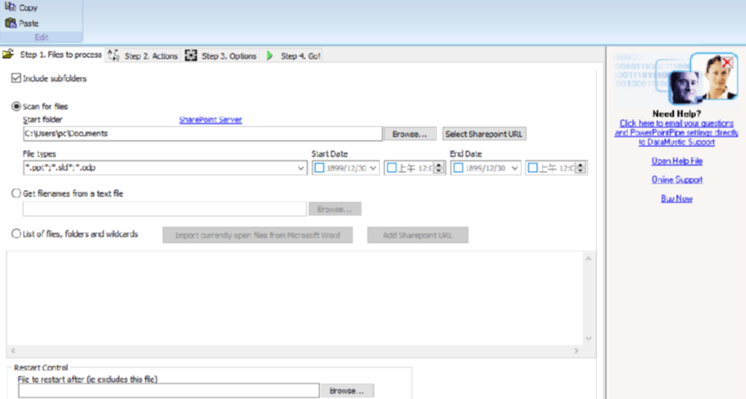
Task: Click Browse in the Restart Control section
Action: pyautogui.click(x=347, y=390)
